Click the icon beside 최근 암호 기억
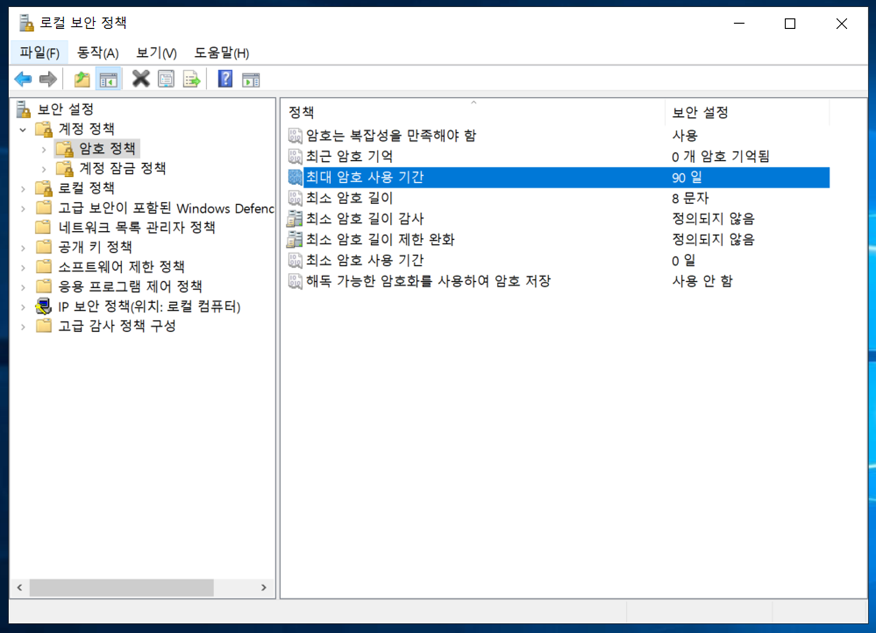This screenshot has height=633, width=876. point(295,156)
